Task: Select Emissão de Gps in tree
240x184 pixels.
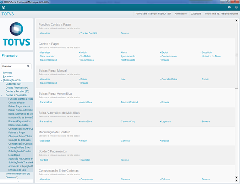Action: [17, 170]
